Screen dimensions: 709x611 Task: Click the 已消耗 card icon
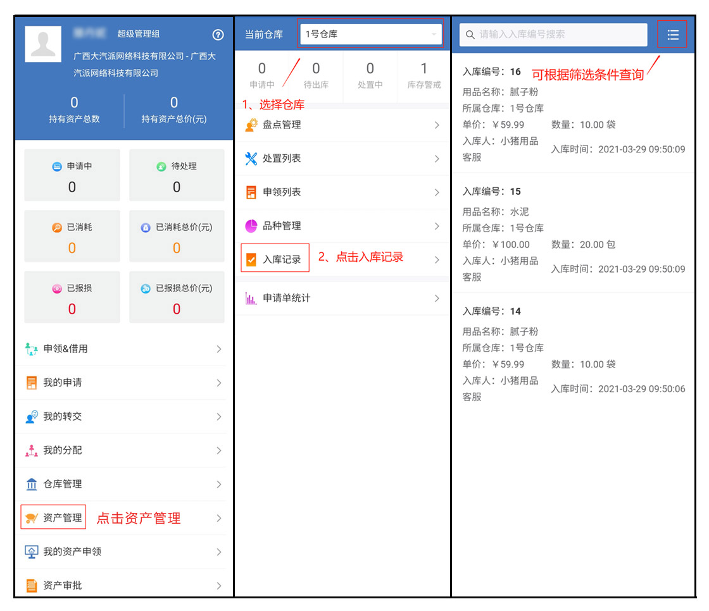[x=56, y=227]
